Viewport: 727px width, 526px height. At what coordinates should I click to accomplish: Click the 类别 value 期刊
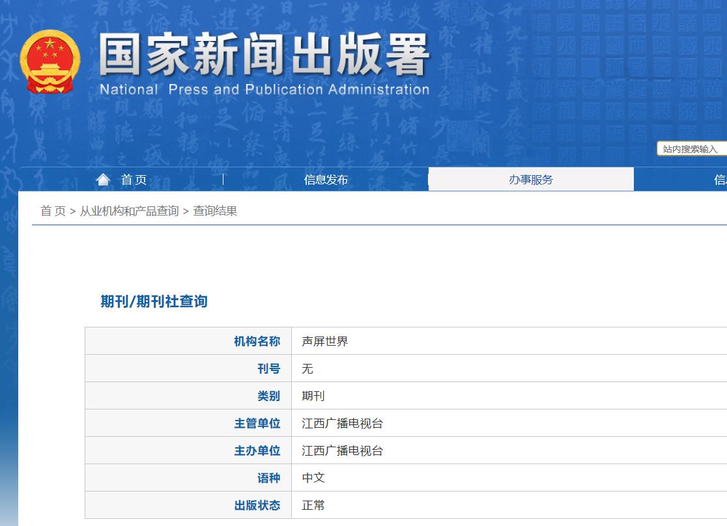click(x=313, y=396)
